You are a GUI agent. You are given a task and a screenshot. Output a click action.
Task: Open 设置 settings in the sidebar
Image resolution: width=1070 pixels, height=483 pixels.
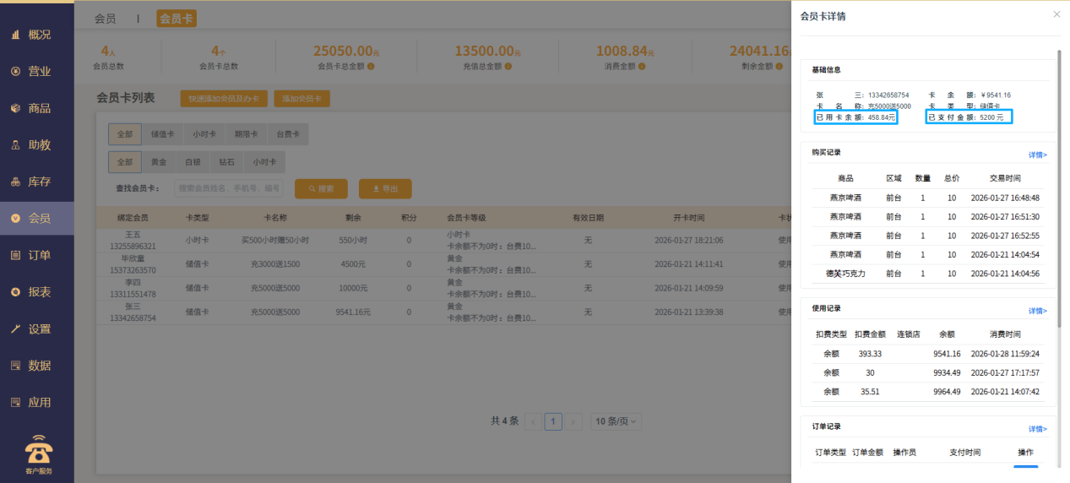38,329
